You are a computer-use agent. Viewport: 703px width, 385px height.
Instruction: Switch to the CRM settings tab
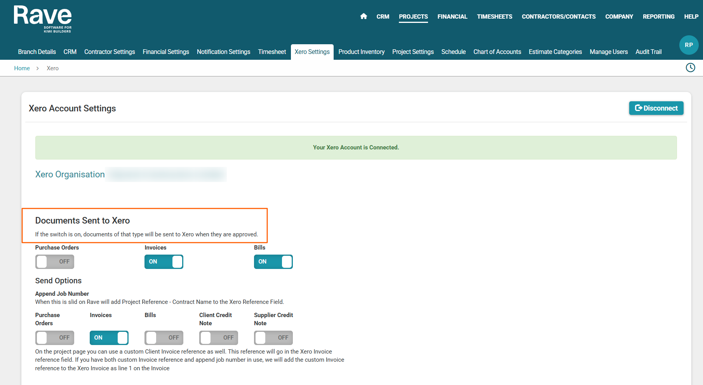point(70,52)
